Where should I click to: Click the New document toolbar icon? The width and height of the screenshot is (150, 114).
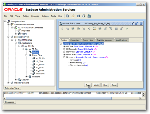[67, 16]
